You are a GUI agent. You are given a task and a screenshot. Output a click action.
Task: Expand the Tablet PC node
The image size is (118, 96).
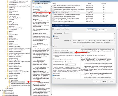click(6, 36)
